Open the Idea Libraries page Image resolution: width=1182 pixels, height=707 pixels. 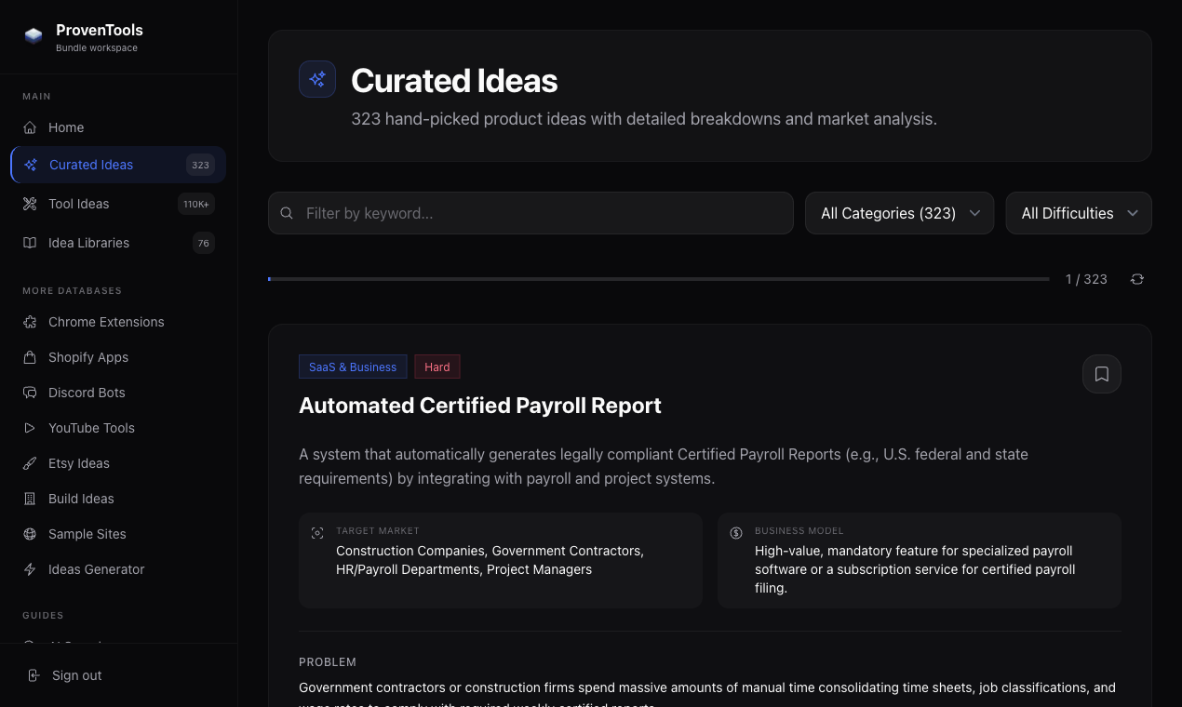pos(88,243)
